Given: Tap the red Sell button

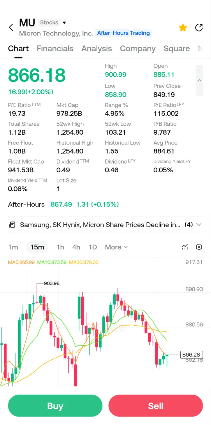Looking at the screenshot, I should [156, 406].
